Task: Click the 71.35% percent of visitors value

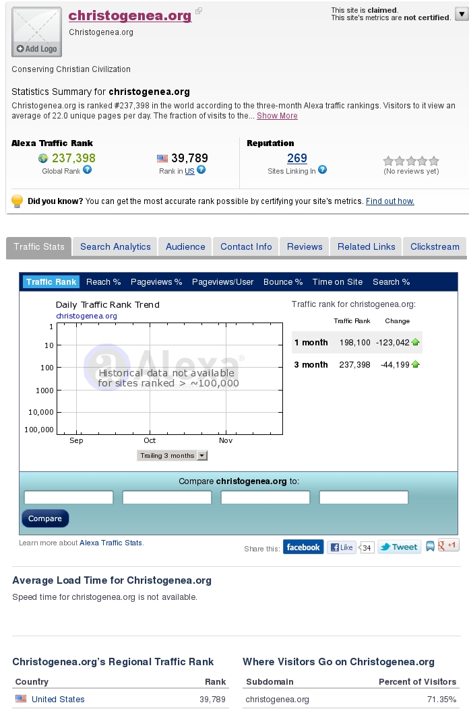Action: point(442,699)
